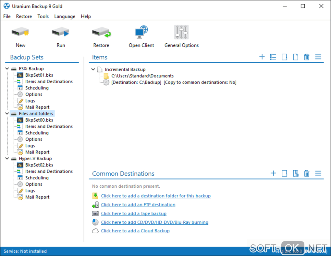
Task: Click link to add Tape backup
Action: [134, 214]
